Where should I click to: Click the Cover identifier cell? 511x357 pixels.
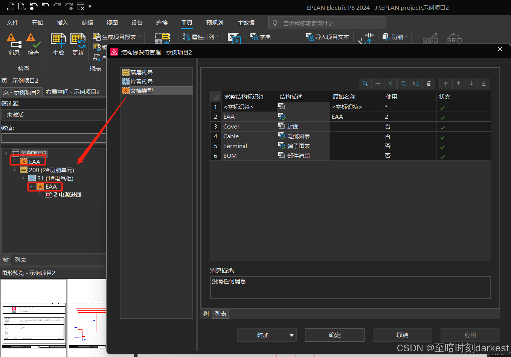point(249,126)
